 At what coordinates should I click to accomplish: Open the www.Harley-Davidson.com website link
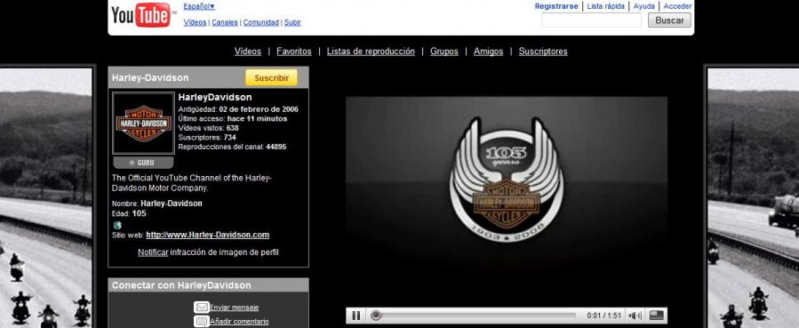(207, 235)
